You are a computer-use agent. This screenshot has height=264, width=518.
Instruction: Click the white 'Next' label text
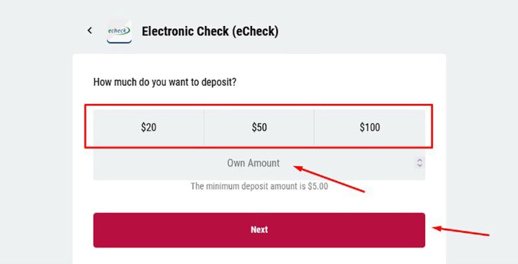[259, 230]
